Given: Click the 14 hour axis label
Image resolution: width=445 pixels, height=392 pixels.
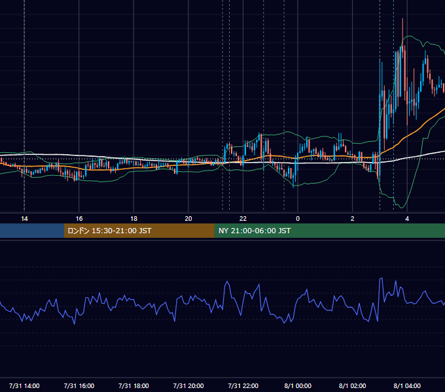Looking at the screenshot, I should 24,219.
